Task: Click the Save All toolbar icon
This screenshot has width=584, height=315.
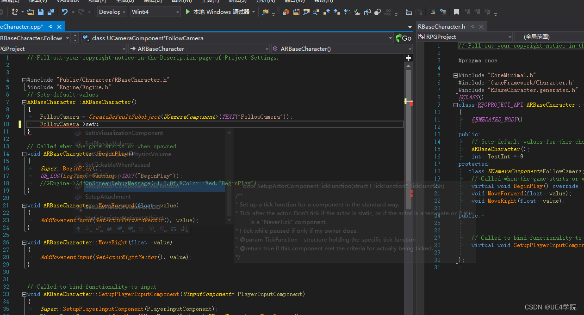Action: coord(50,12)
